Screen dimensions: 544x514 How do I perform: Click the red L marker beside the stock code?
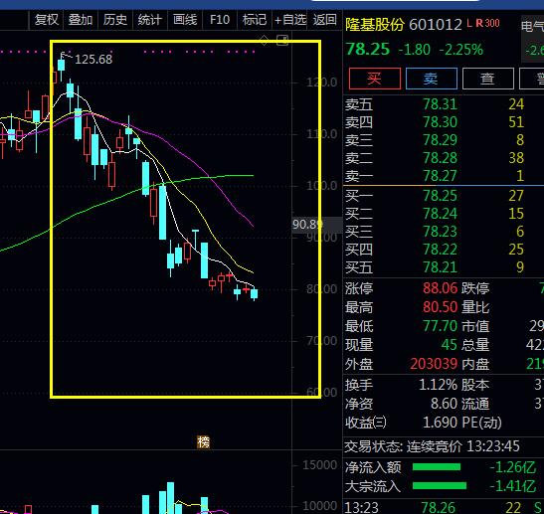pyautogui.click(x=469, y=24)
